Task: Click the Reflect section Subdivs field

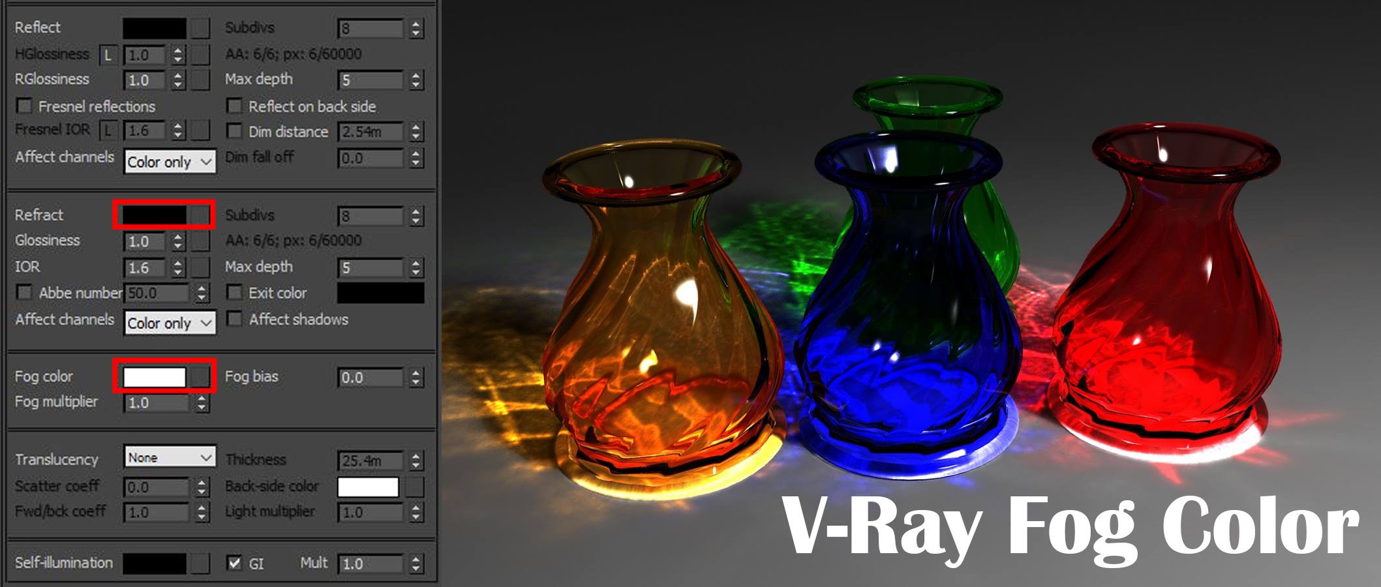Action: click(x=372, y=29)
